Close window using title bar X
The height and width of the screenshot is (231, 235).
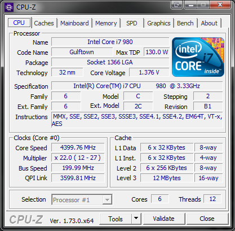pyautogui.click(x=220, y=5)
